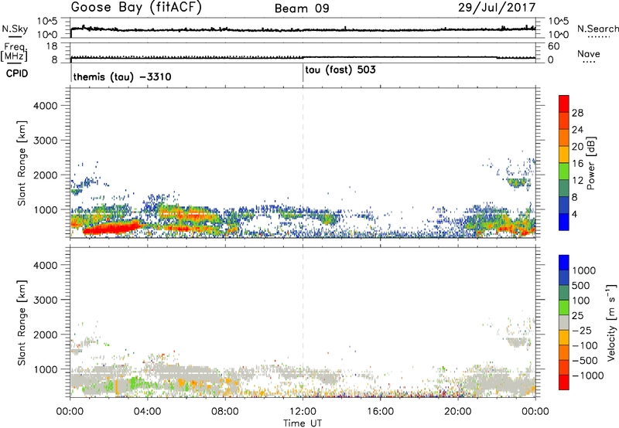Click the red bottom segment of velocity colorbar

[564, 382]
